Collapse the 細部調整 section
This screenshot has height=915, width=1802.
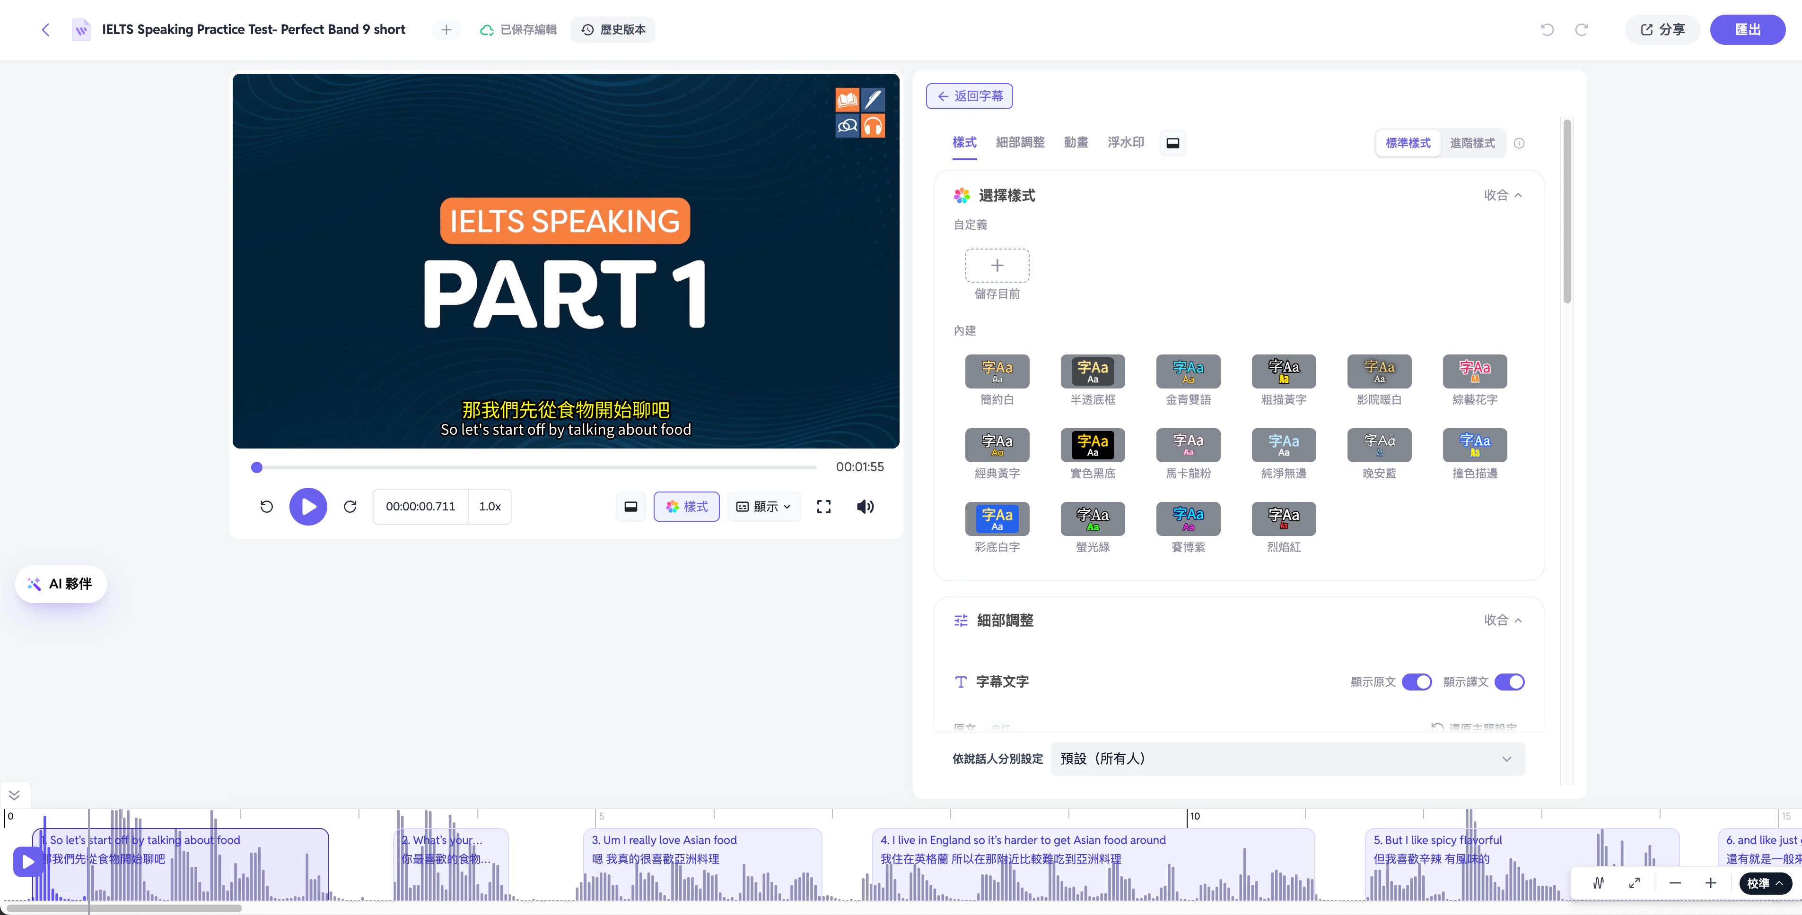[x=1503, y=620]
